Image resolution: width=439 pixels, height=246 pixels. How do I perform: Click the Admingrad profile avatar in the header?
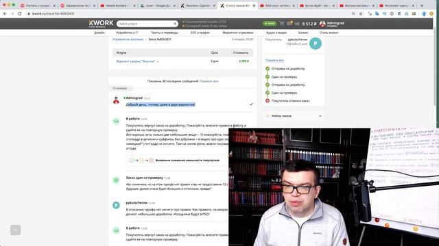[322, 24]
